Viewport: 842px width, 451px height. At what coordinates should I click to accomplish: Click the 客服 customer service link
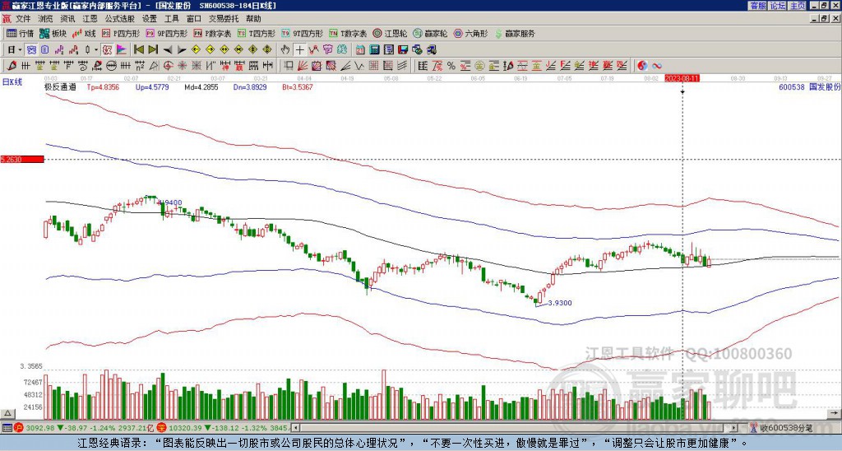757,6
